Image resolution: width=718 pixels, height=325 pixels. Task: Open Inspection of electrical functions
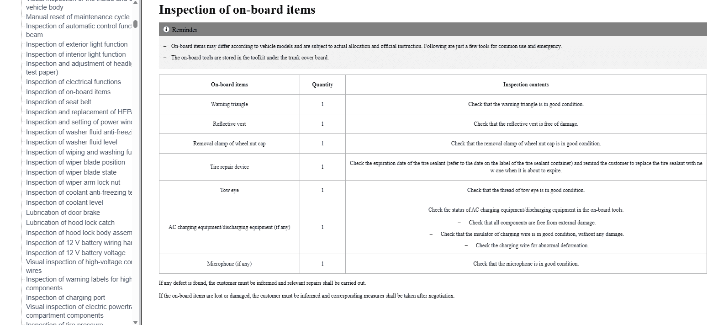(x=74, y=82)
